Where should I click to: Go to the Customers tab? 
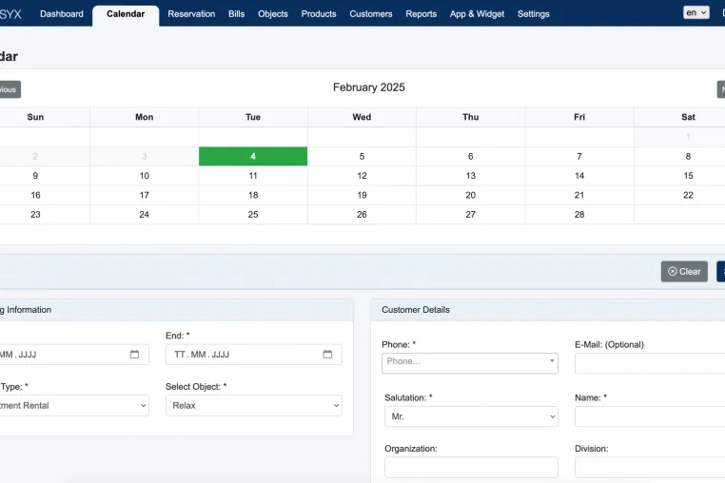(x=371, y=14)
